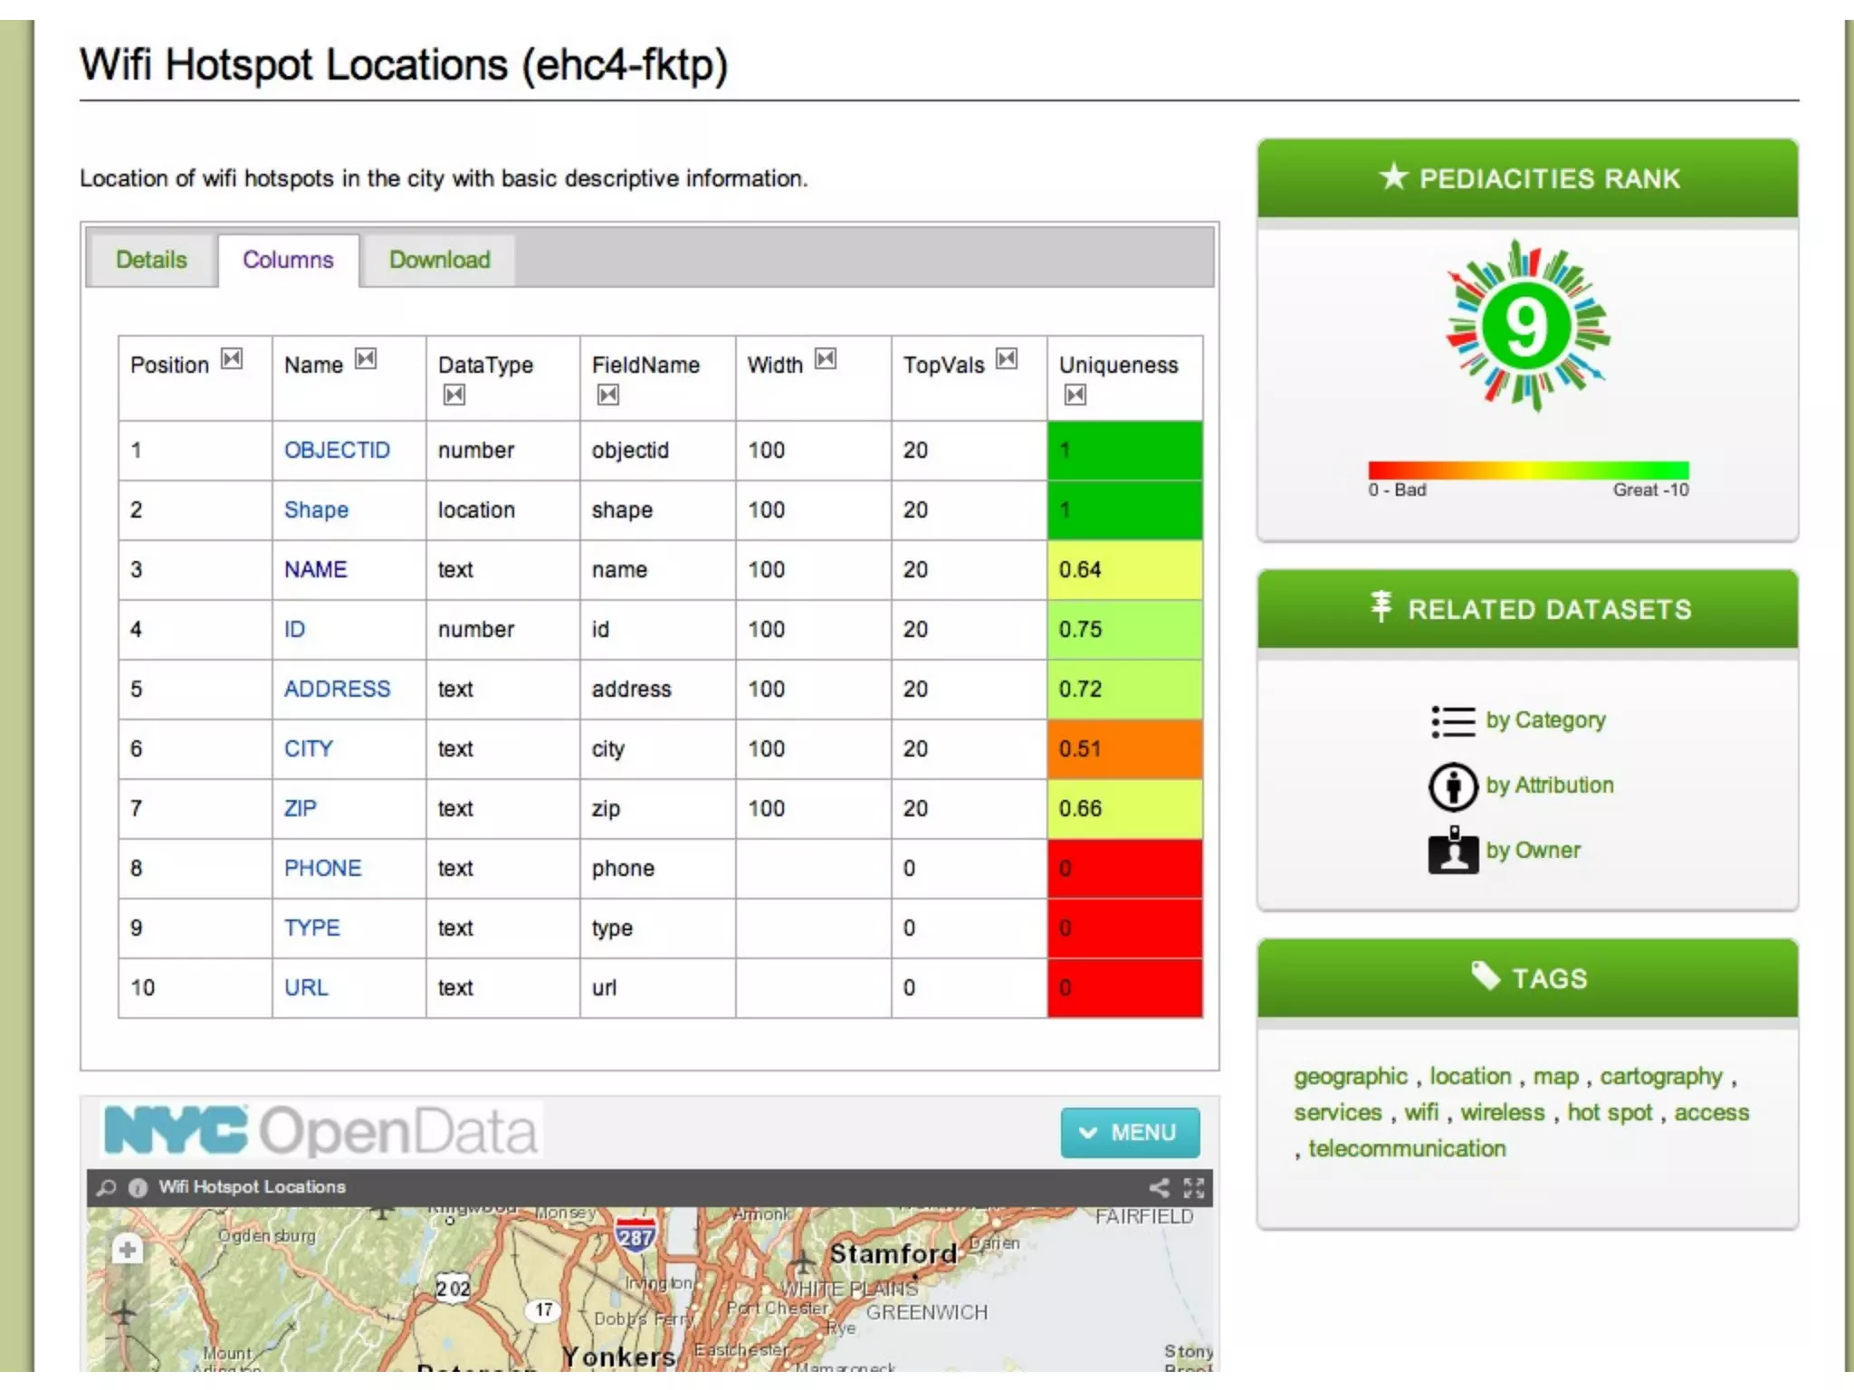
Task: Click the map search magnifier icon
Action: [107, 1186]
